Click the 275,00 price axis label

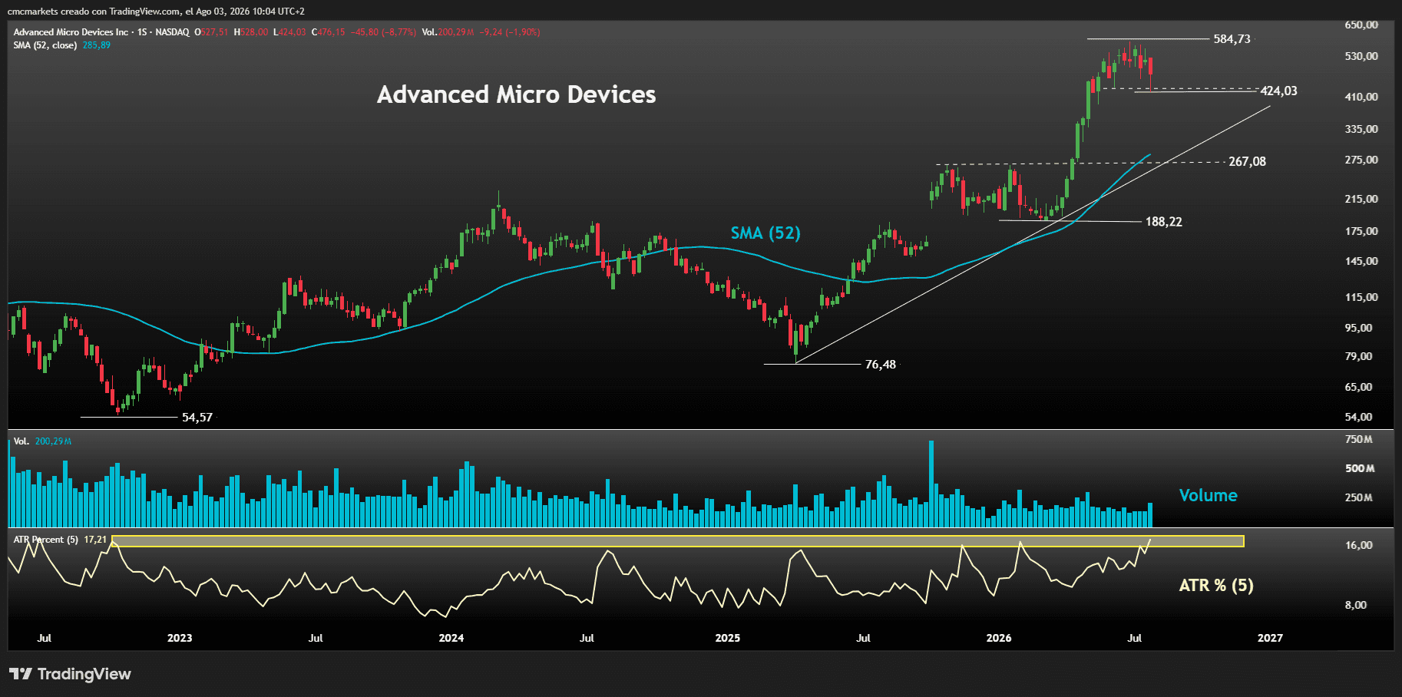[1361, 160]
